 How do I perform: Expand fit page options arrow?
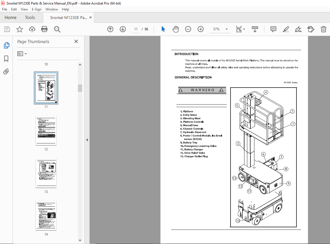244,29
